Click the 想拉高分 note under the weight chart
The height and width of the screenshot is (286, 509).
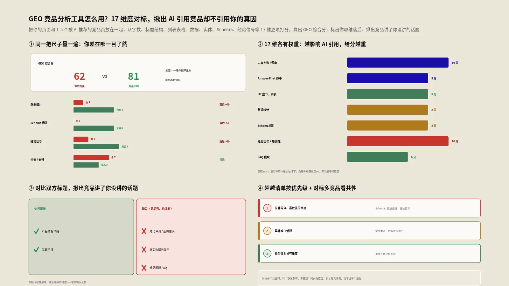pos(298,171)
